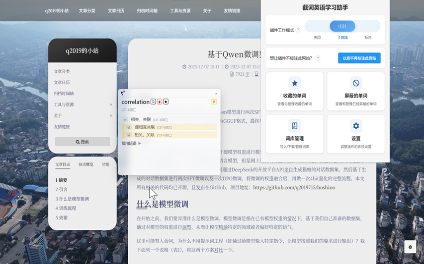This screenshot has width=424, height=264.
Task: Click the yellow V badge in word popup
Action: (x=214, y=102)
